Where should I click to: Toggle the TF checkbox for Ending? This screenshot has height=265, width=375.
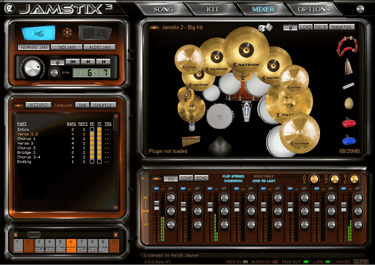click(99, 162)
